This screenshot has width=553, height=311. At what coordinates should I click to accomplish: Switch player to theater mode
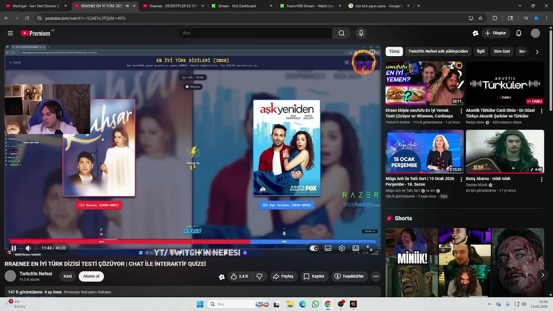pyautogui.click(x=356, y=248)
